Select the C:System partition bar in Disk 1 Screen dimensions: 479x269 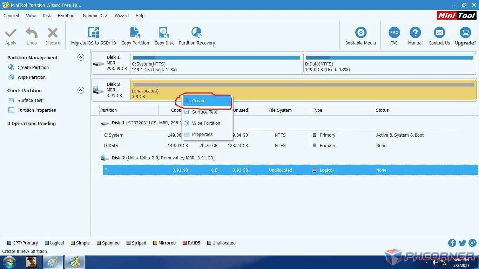(216, 63)
